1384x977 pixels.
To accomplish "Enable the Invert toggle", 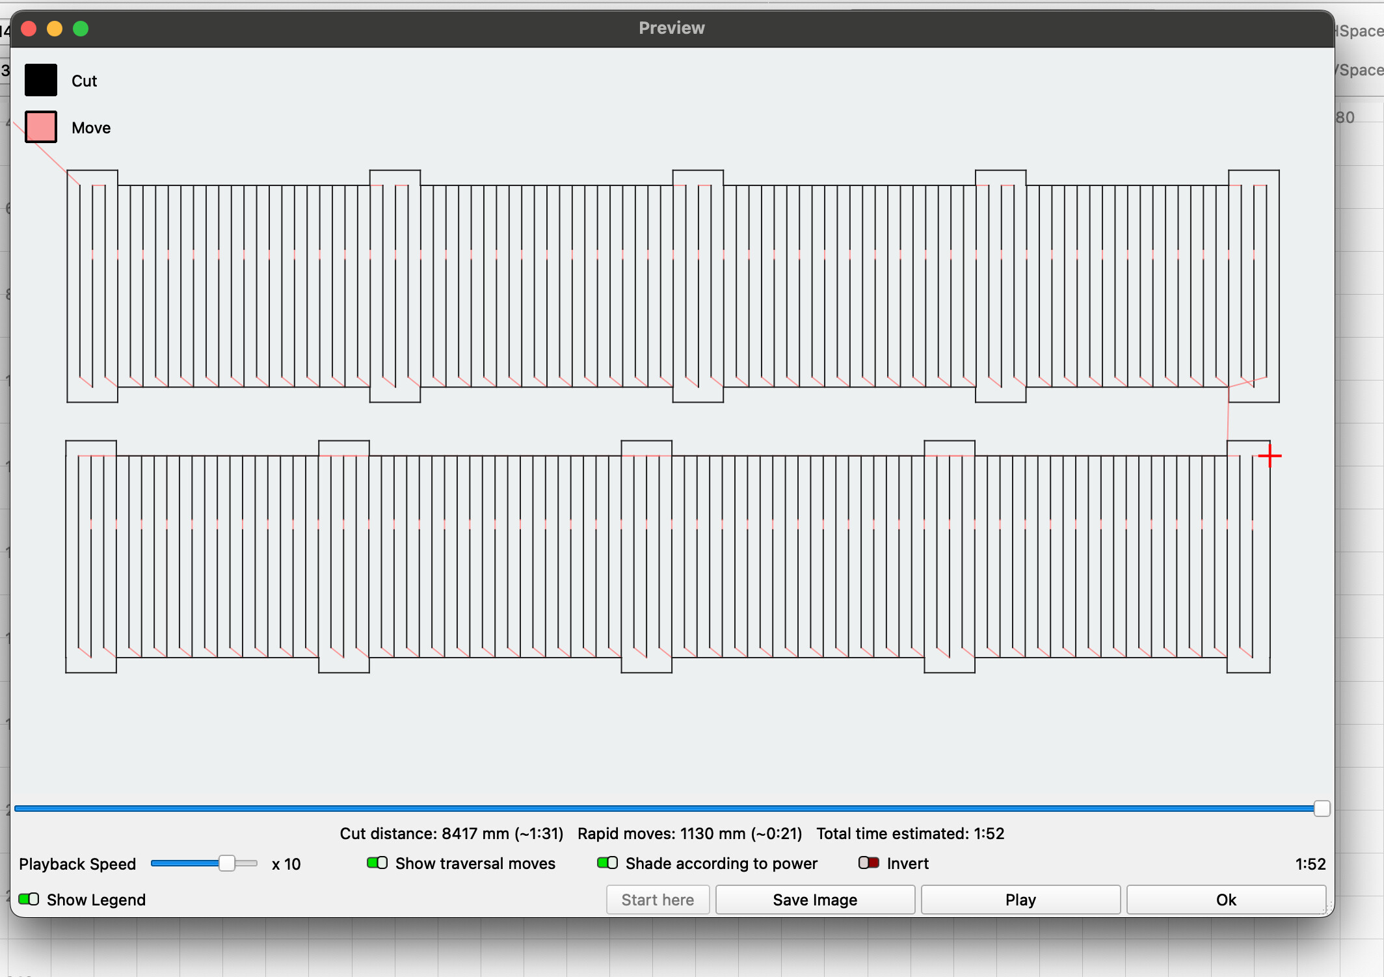I will pos(869,863).
